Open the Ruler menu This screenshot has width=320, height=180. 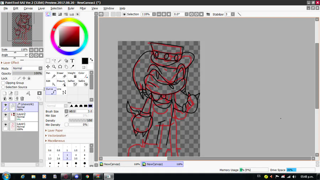point(71,9)
